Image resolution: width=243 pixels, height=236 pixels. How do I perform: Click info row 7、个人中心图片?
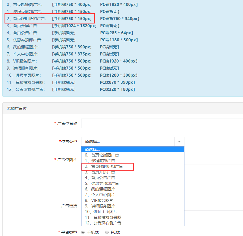tap(63, 54)
